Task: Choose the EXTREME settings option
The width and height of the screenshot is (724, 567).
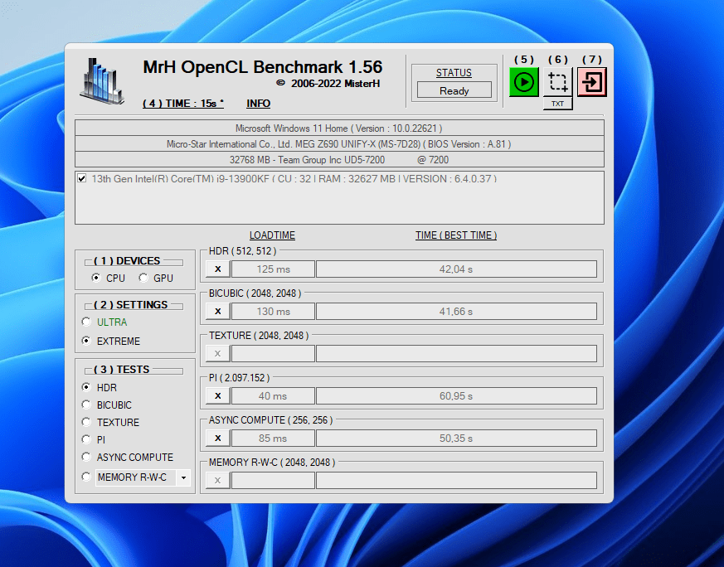Action: click(86, 341)
